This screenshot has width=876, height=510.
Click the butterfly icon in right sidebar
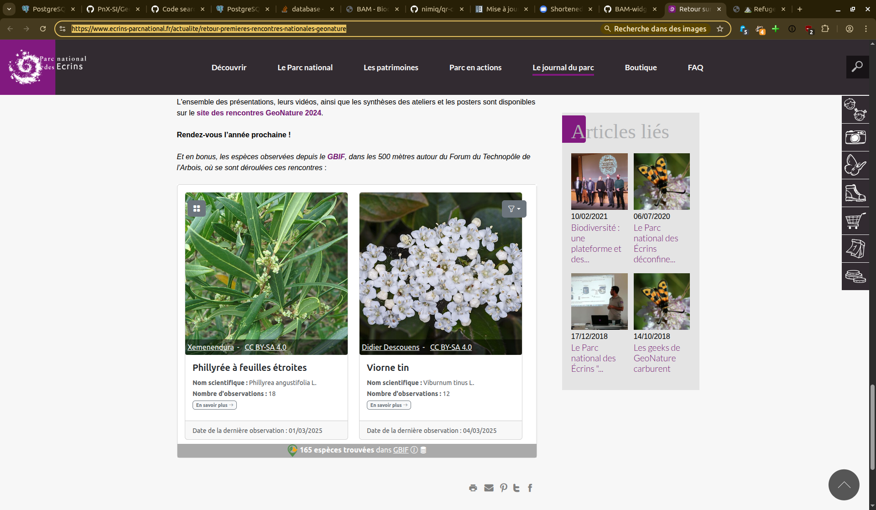pos(855,165)
